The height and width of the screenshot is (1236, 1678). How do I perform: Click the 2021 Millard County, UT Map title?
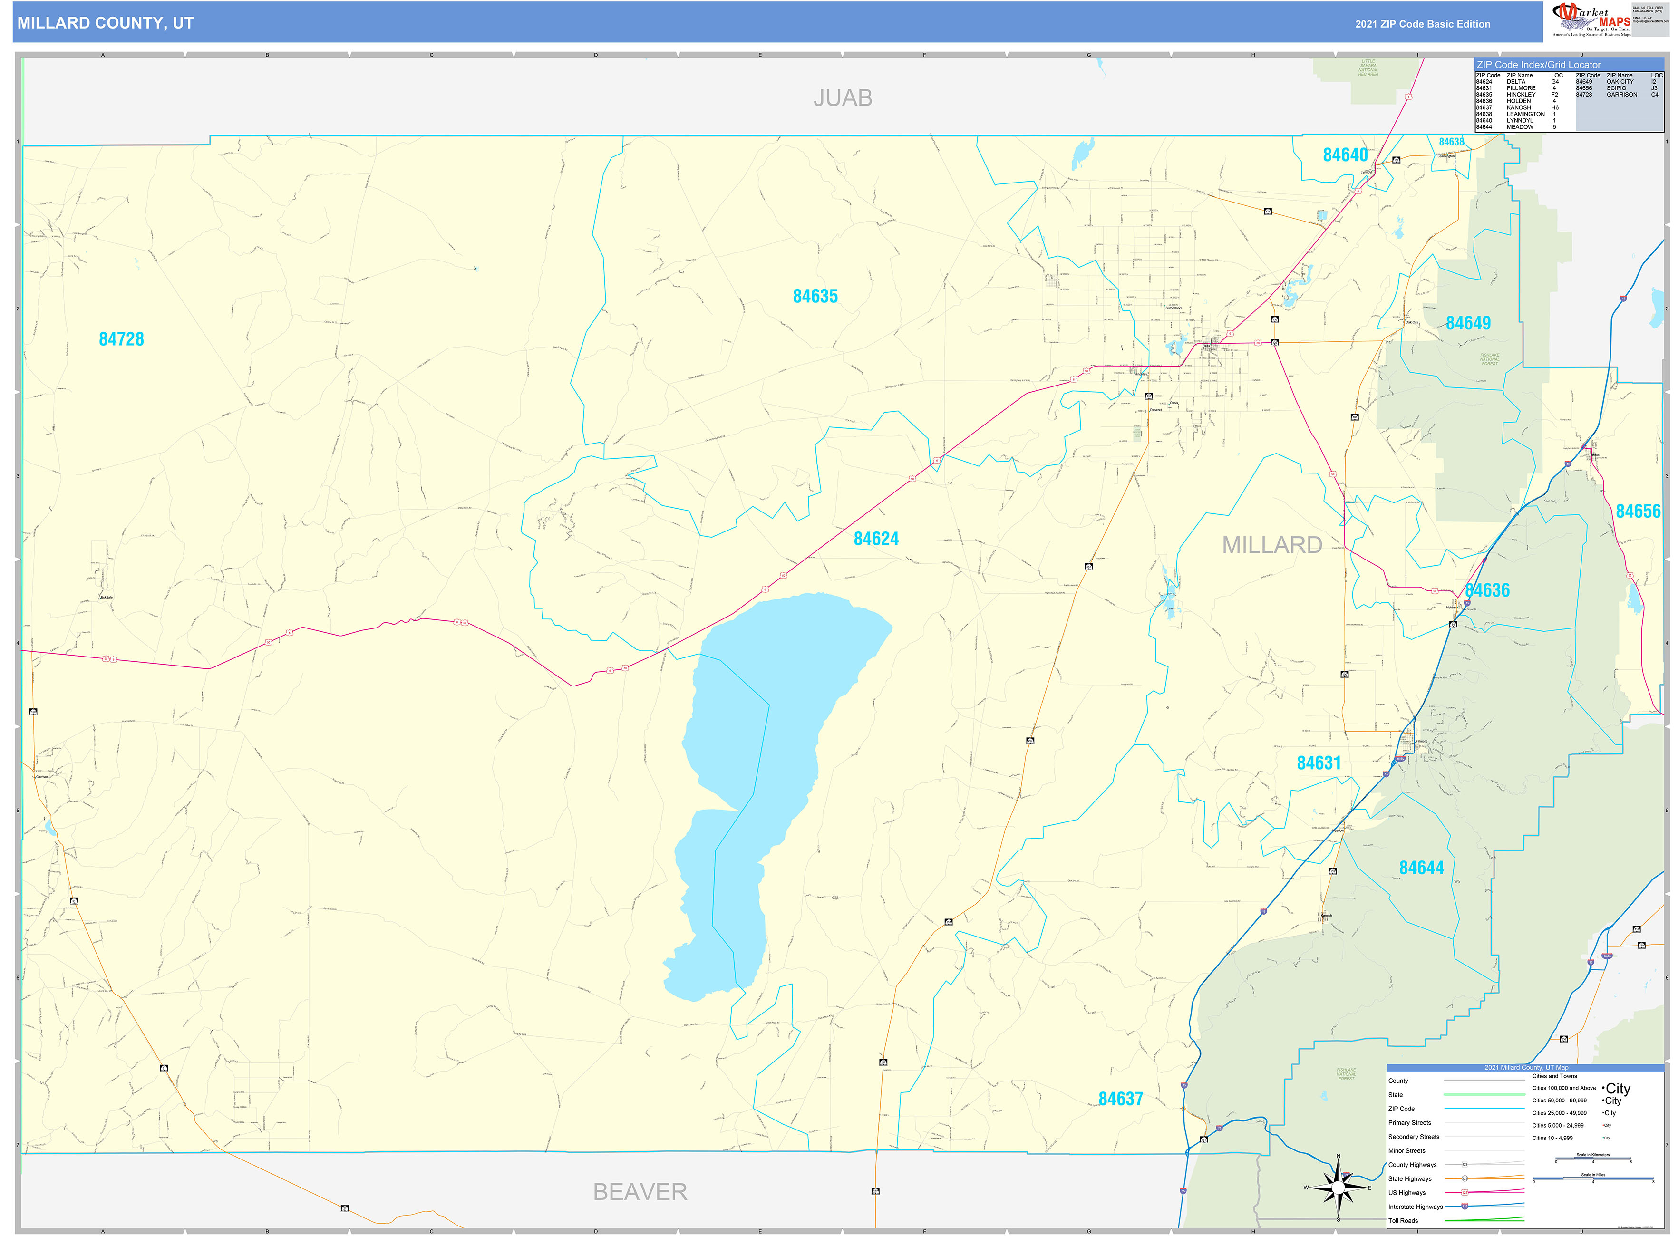1527,1068
